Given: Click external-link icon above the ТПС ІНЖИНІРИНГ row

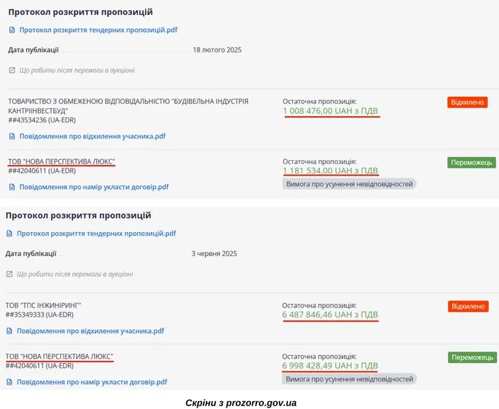Looking at the screenshot, I should [9, 274].
